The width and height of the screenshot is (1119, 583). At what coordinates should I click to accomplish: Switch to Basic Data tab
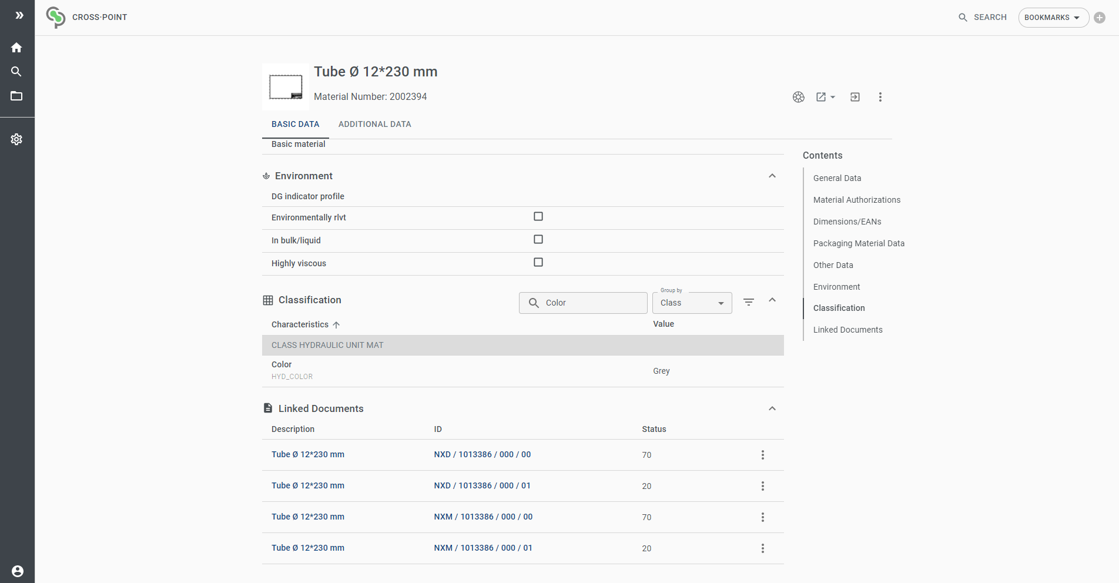point(296,124)
